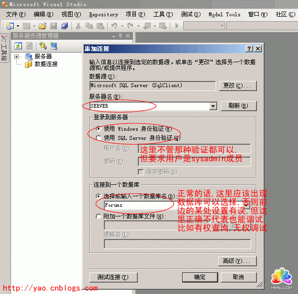
Task: Select 使用 SQL Server 身份验证 radio button
Action: (x=99, y=138)
